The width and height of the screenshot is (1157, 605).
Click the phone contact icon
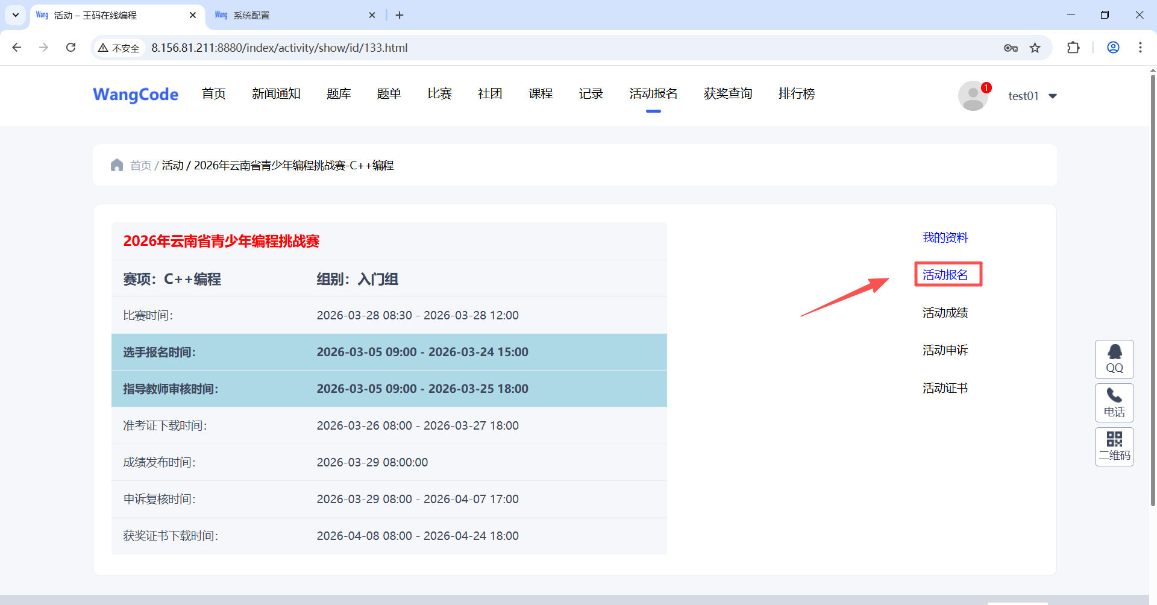click(x=1114, y=403)
